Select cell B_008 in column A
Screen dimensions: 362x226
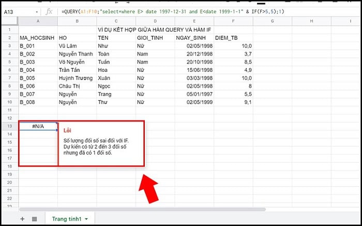[38, 102]
